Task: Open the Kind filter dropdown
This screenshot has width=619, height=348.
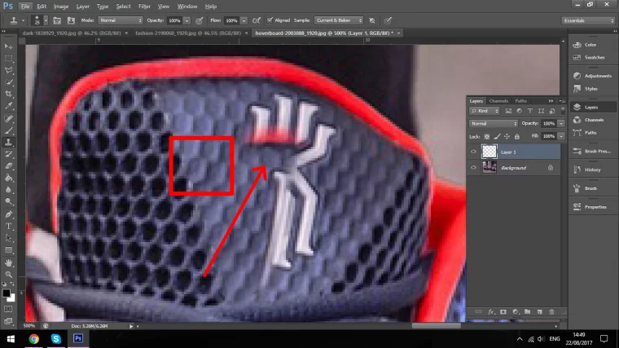Action: tap(485, 111)
